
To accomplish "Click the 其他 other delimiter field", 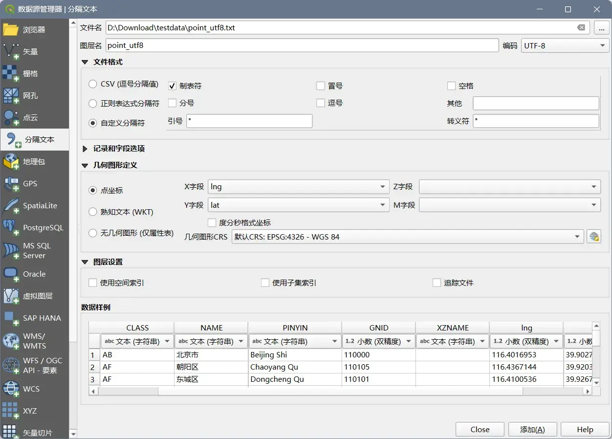I will [x=536, y=103].
